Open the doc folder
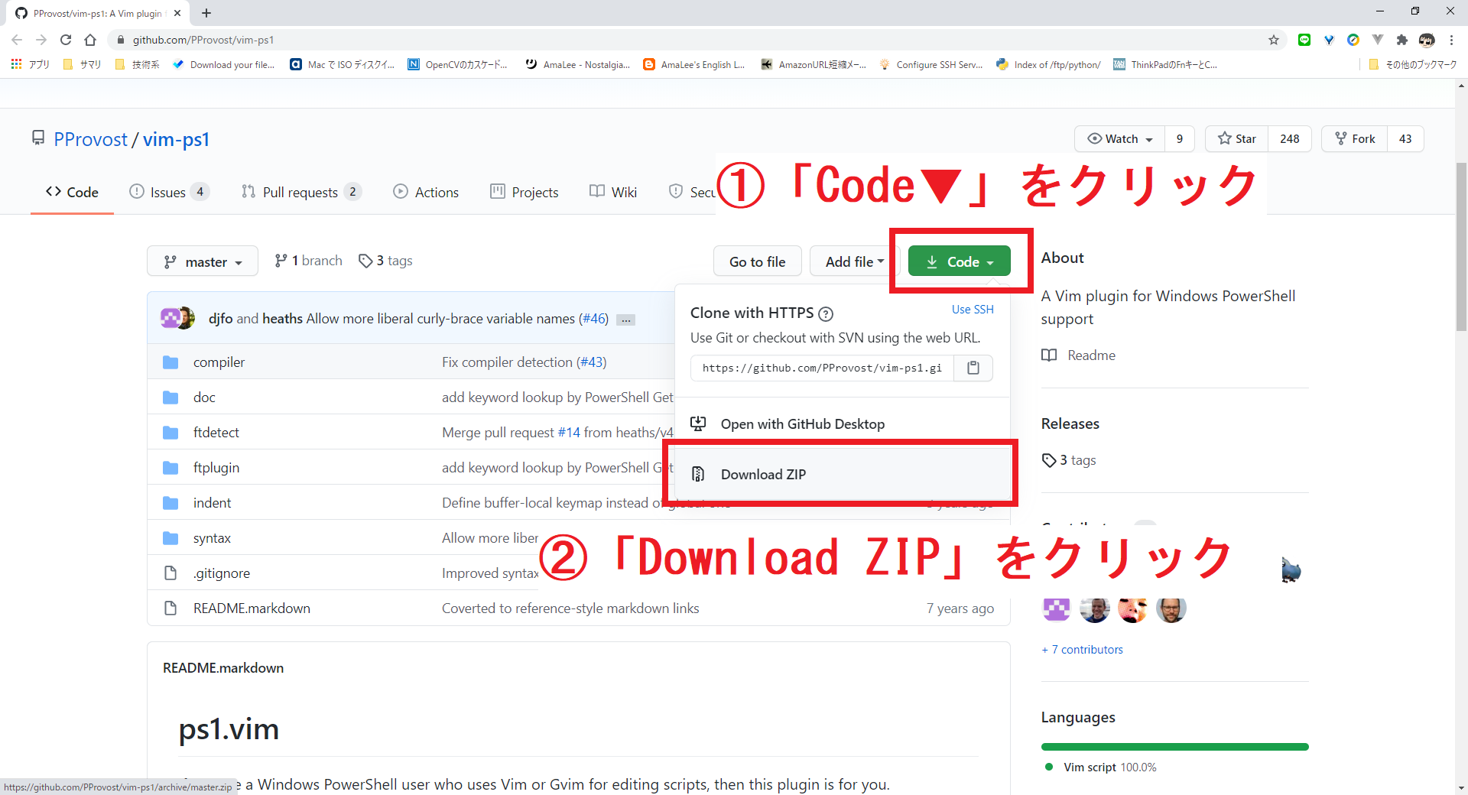This screenshot has height=795, width=1468. (204, 397)
